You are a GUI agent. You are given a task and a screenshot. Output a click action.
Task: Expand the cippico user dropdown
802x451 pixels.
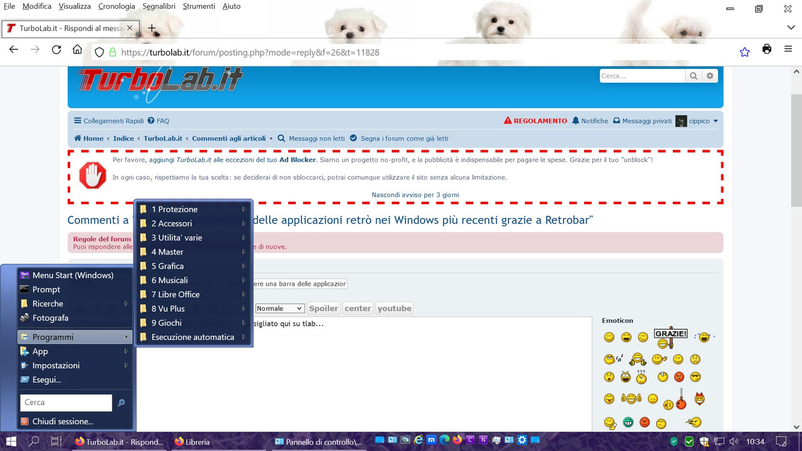point(716,121)
